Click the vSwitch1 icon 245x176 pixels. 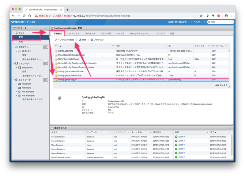click(x=20, y=84)
